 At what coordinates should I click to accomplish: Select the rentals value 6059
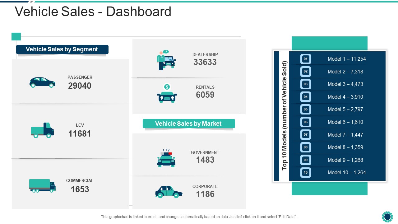point(205,95)
